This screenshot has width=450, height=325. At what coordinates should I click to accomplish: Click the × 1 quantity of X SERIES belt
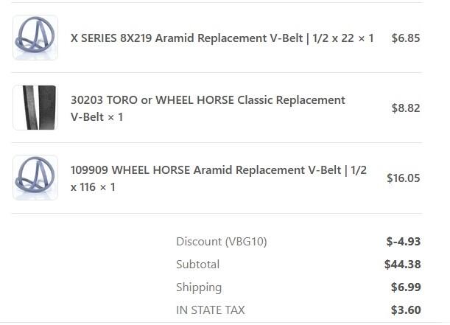click(366, 38)
